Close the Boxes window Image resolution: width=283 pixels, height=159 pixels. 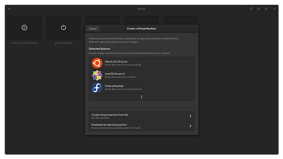click(x=274, y=9)
